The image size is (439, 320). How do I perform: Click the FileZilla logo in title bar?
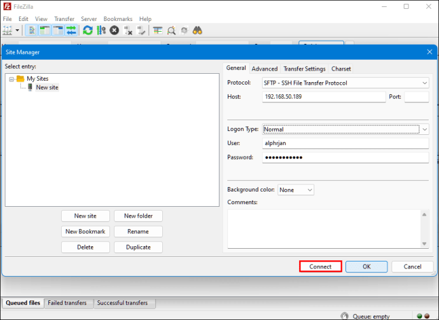point(7,6)
